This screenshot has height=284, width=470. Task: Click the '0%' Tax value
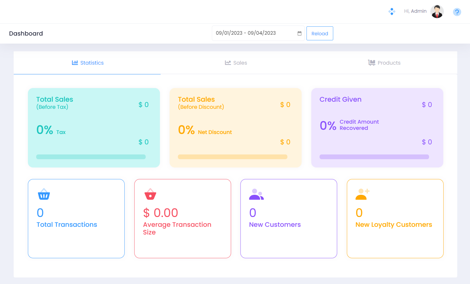[x=45, y=130]
